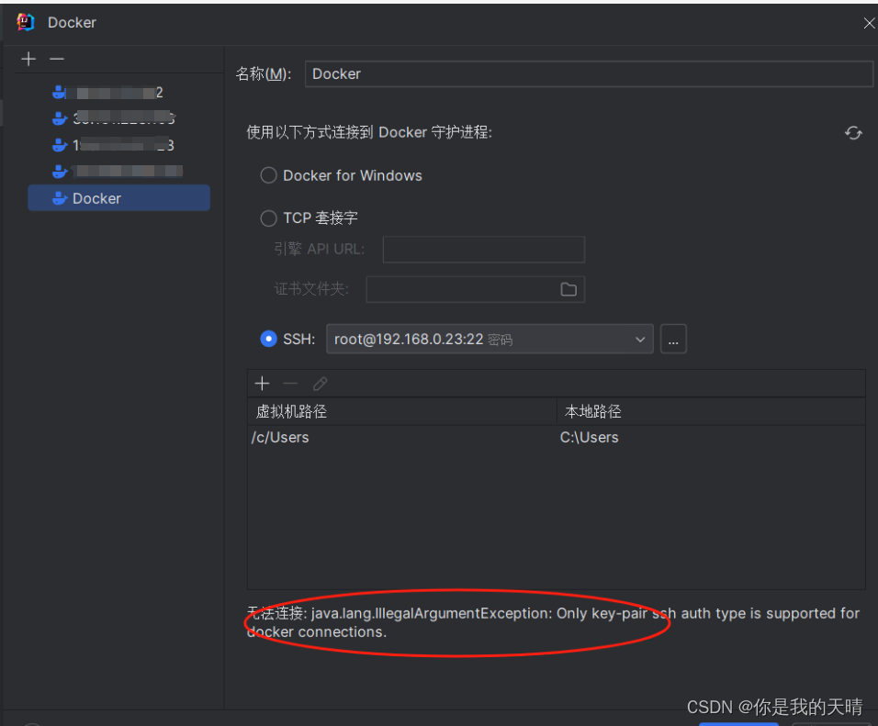The image size is (878, 726).
Task: Remove the selected path mapping with minus icon
Action: pos(290,384)
